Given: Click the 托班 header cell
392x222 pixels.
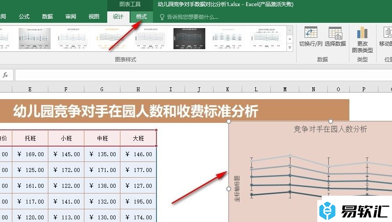Looking at the screenshot, I should pyautogui.click(x=30, y=138).
